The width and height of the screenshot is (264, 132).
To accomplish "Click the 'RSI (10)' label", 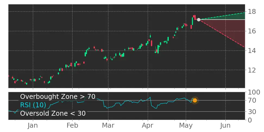I will pos(33,105).
